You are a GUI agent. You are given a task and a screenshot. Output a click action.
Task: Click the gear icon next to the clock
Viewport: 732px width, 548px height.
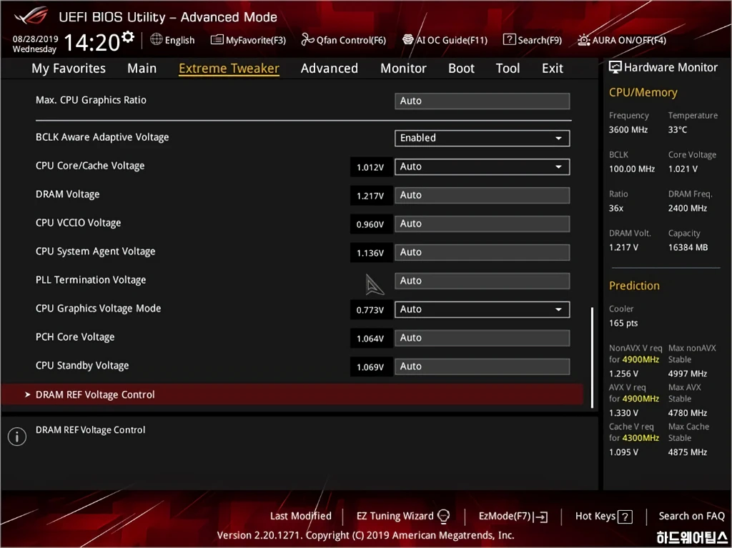(128, 37)
